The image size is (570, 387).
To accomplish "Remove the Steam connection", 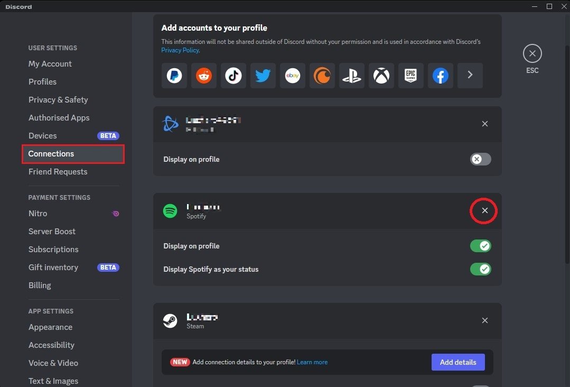I will click(485, 320).
